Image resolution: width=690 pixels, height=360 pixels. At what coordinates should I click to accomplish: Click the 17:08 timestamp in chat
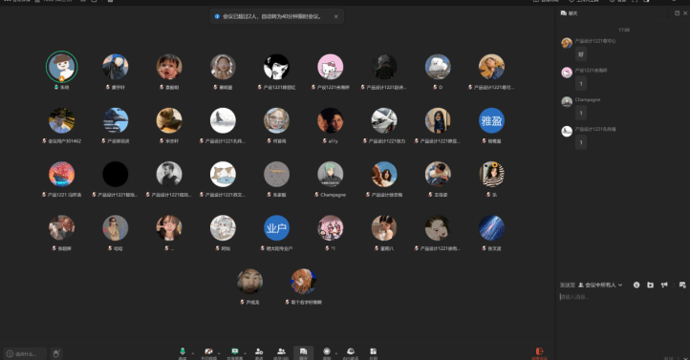point(623,30)
